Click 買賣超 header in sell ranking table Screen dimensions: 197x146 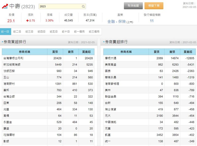point(188,52)
